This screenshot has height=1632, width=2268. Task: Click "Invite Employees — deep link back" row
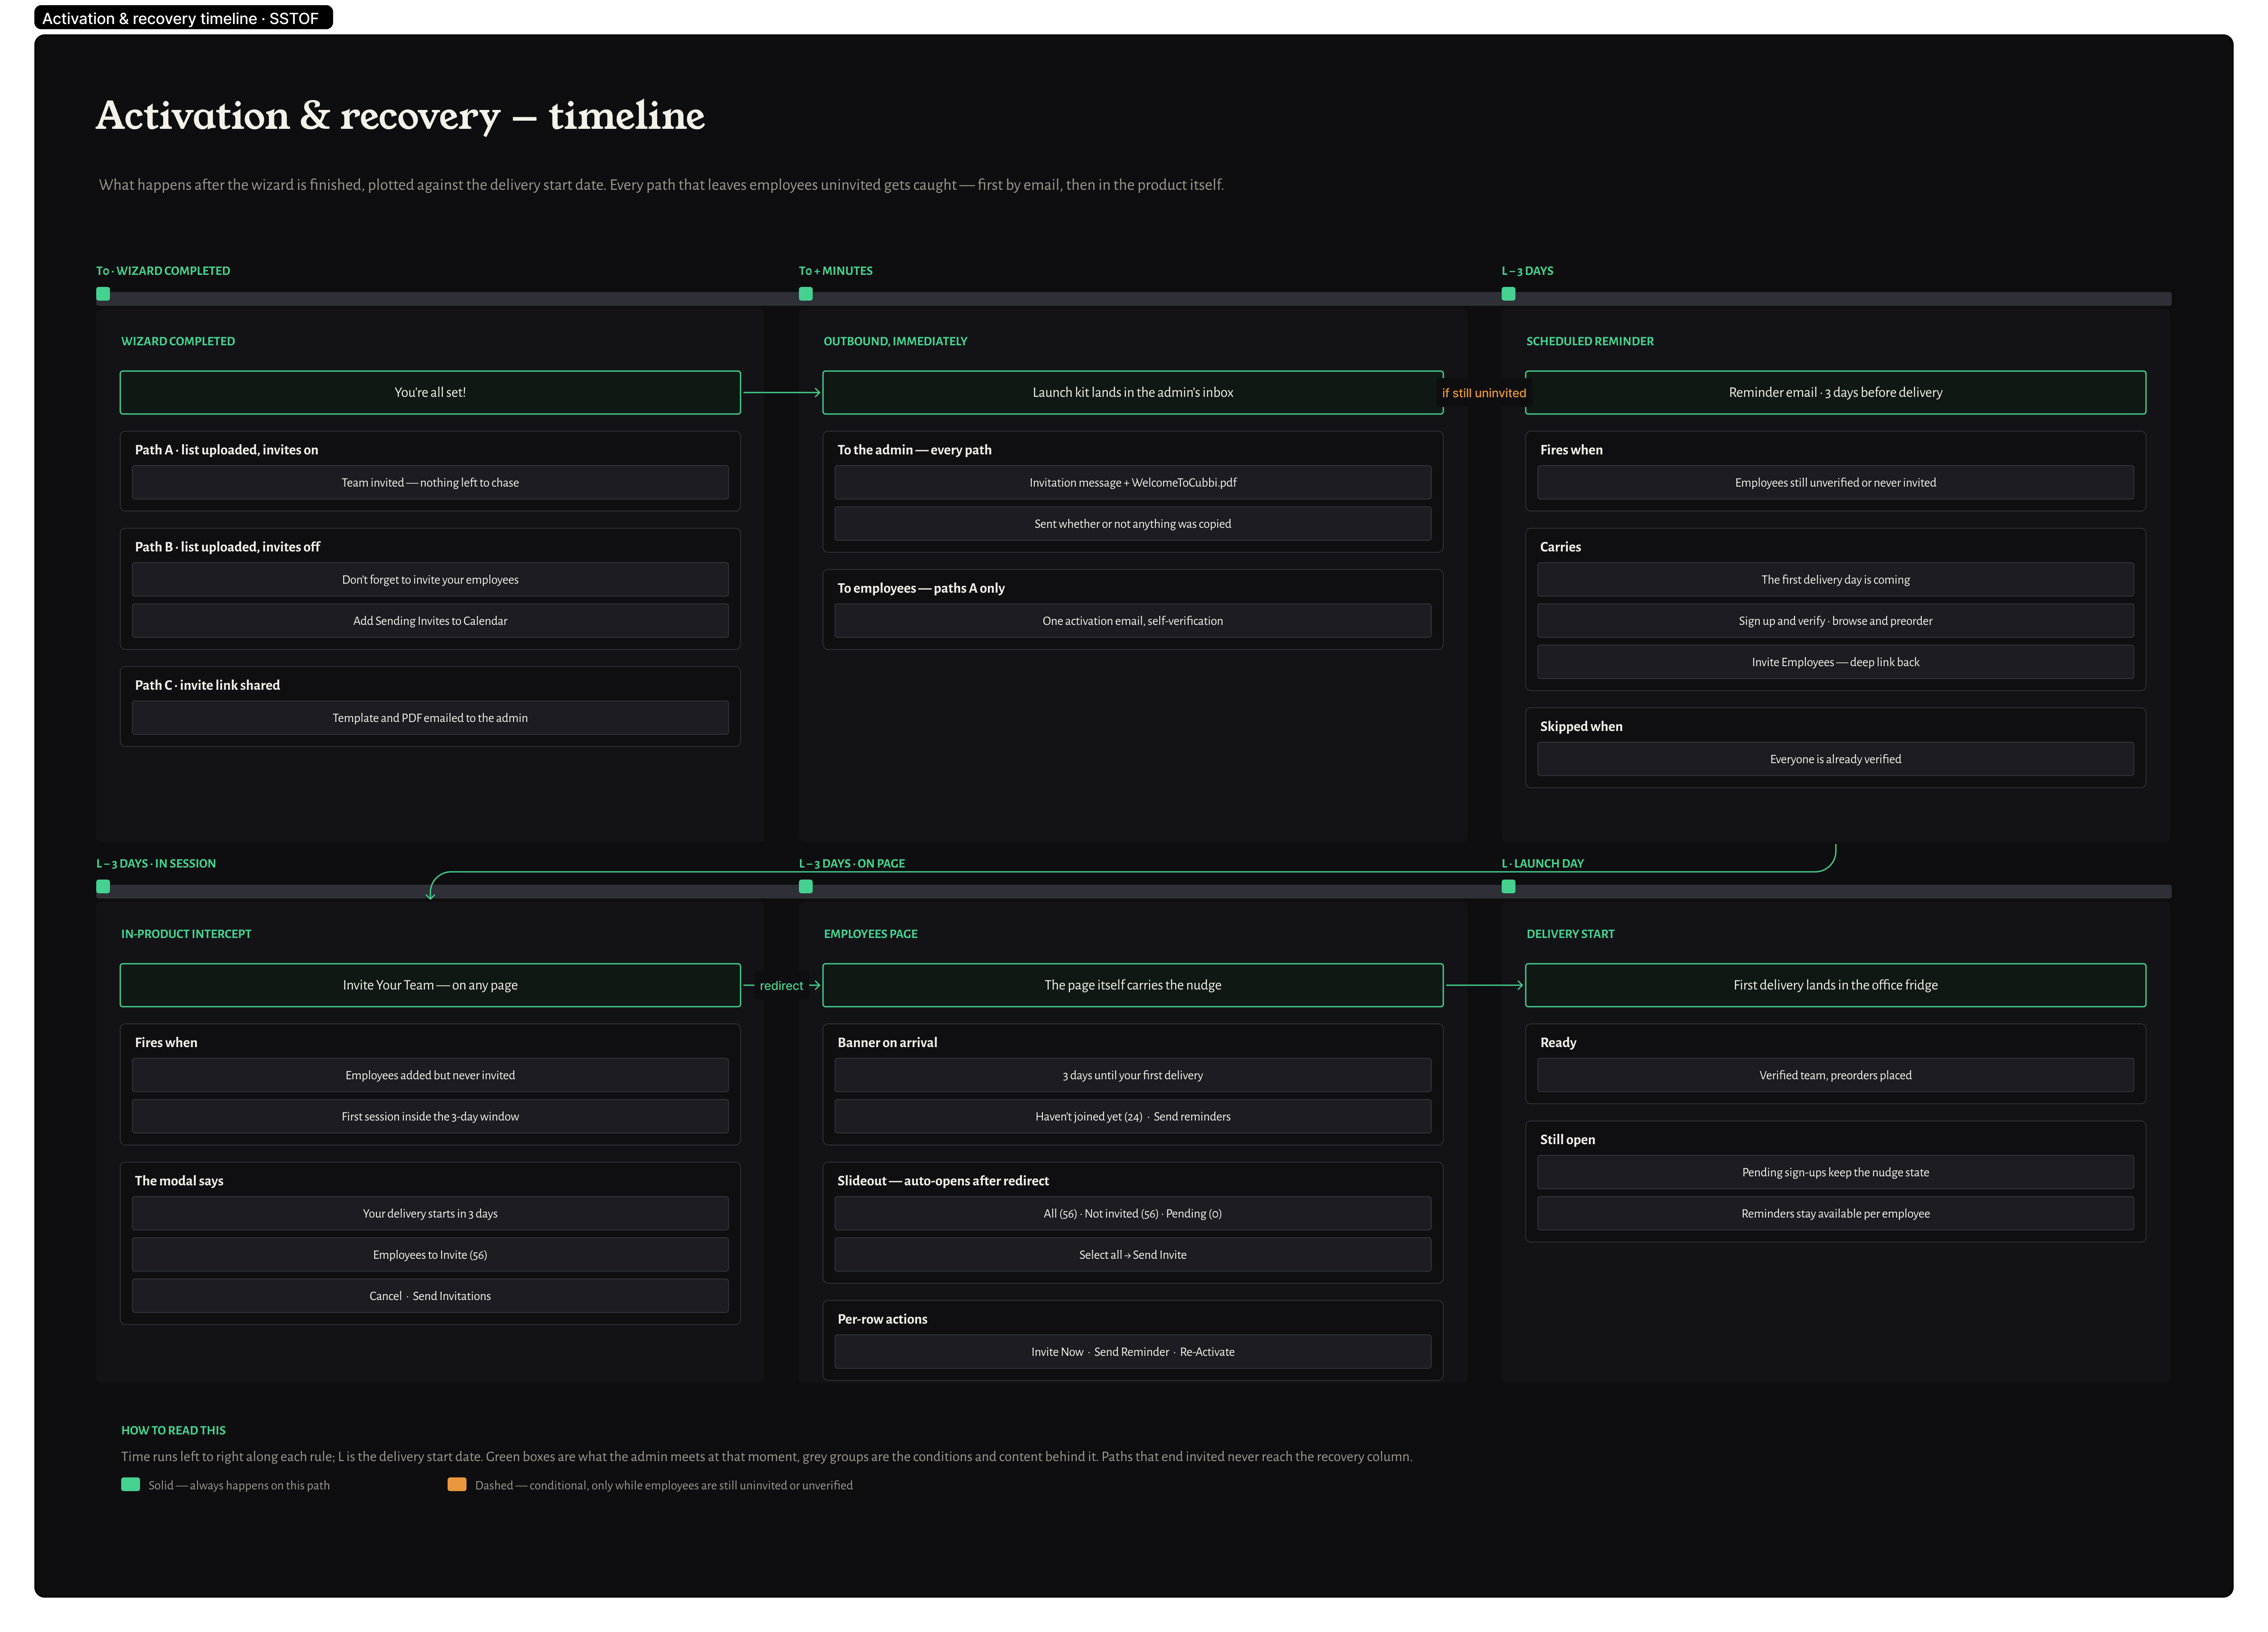point(1835,662)
